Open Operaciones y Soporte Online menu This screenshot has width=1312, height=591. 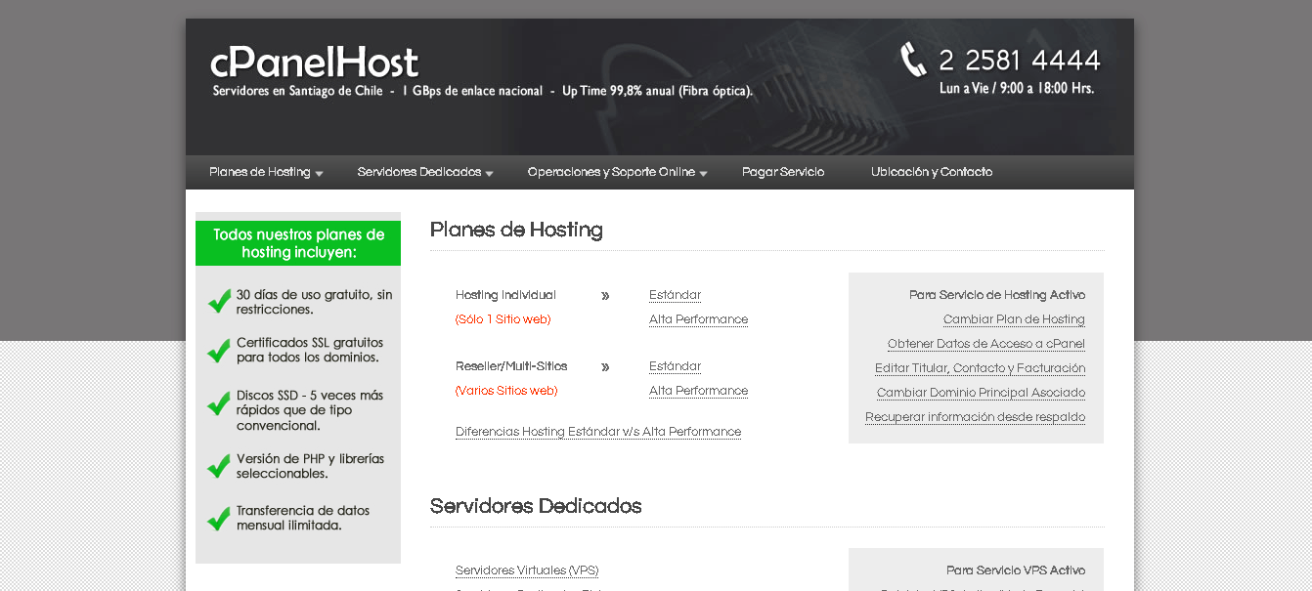[x=611, y=172]
